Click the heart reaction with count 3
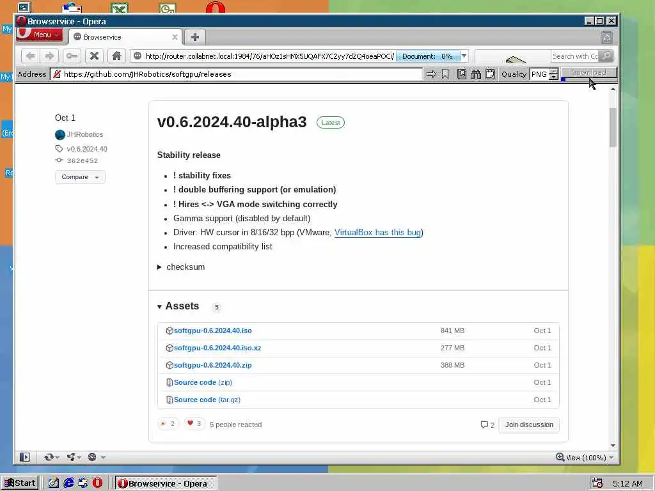This screenshot has height=491, width=655. (x=194, y=424)
